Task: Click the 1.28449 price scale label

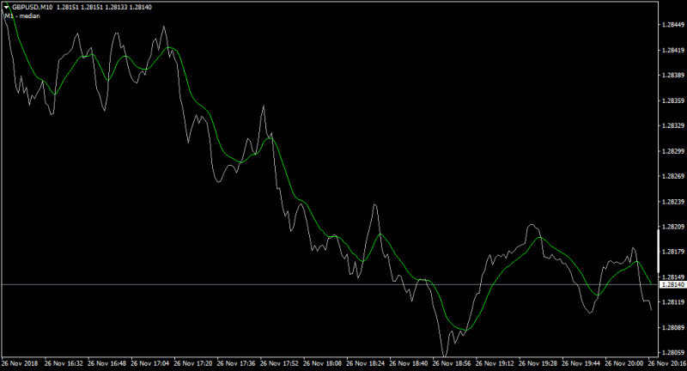Action: (673, 25)
